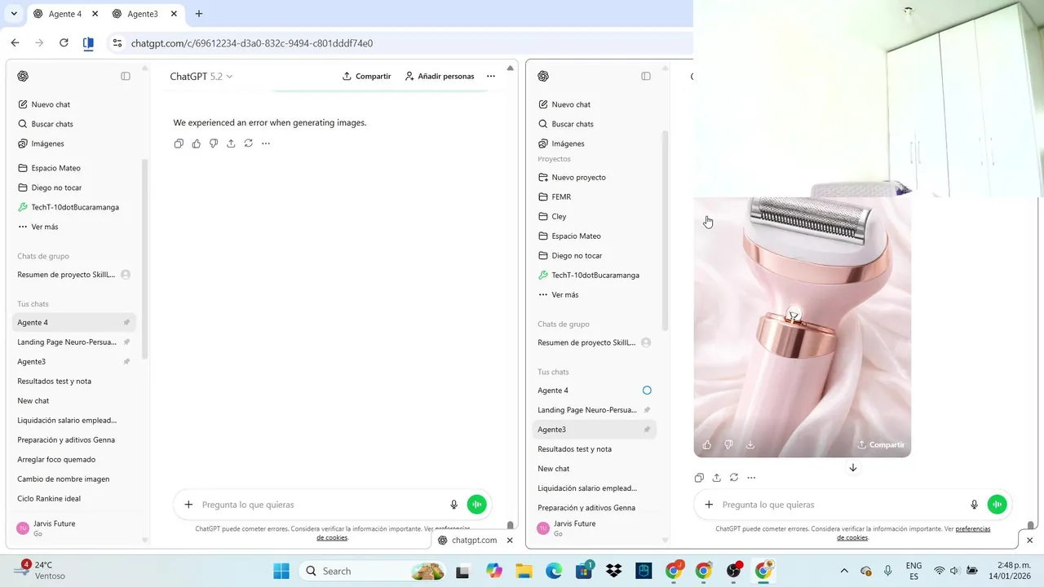
Task: Copy the image error message in left pane
Action: (179, 143)
